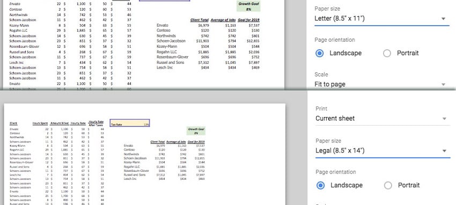Click Hours Spent header in Legal preview
The image size is (456, 205).
click(x=40, y=123)
